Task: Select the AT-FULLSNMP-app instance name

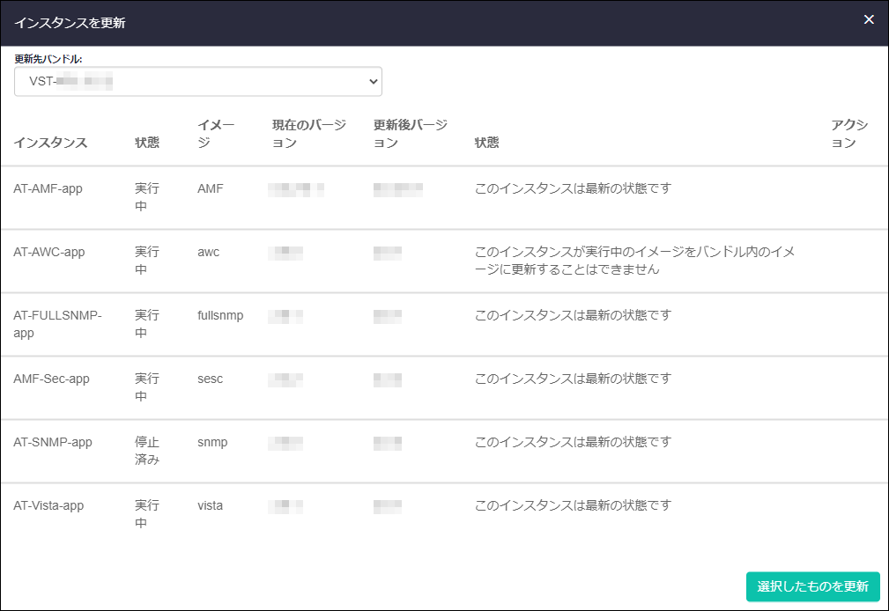Action: (57, 324)
